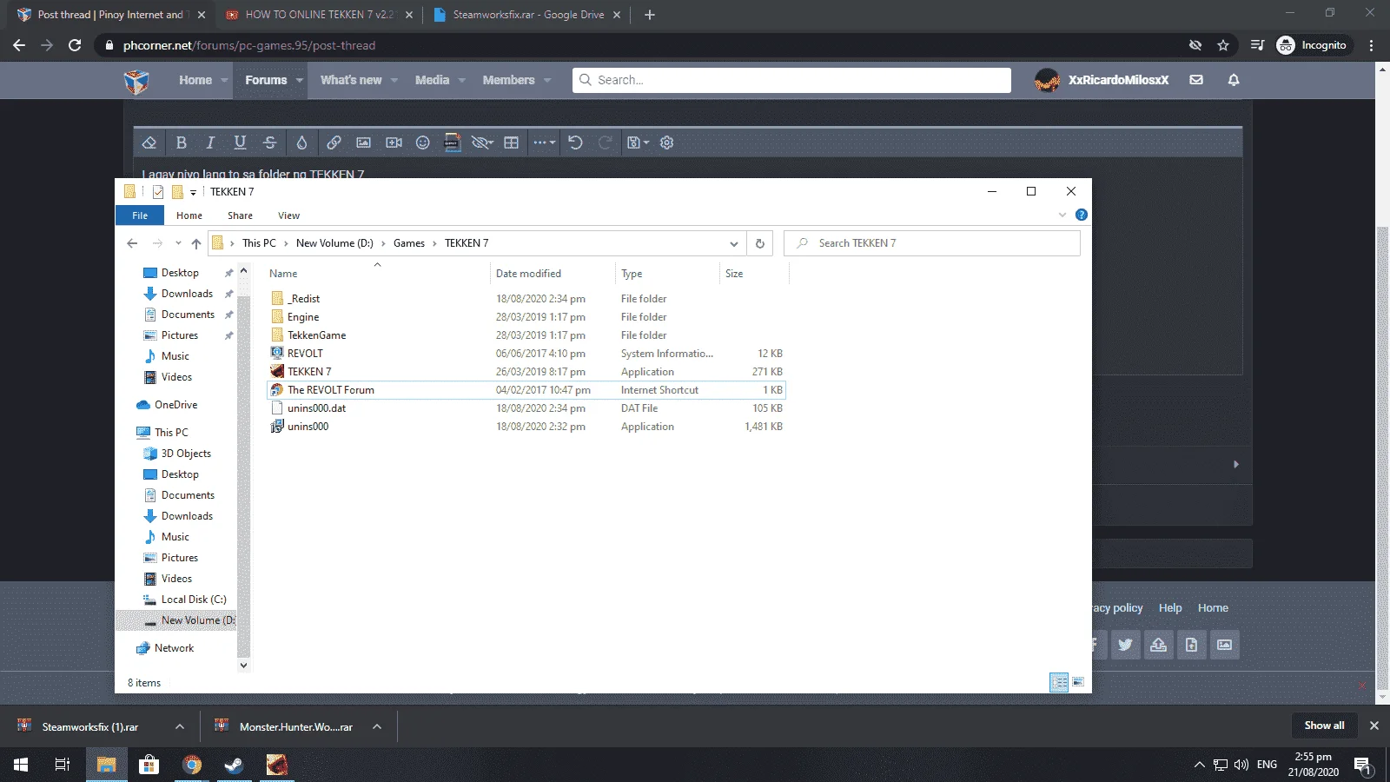The width and height of the screenshot is (1390, 782).
Task: Switch to View ribbon tab in Explorer
Action: coord(289,215)
